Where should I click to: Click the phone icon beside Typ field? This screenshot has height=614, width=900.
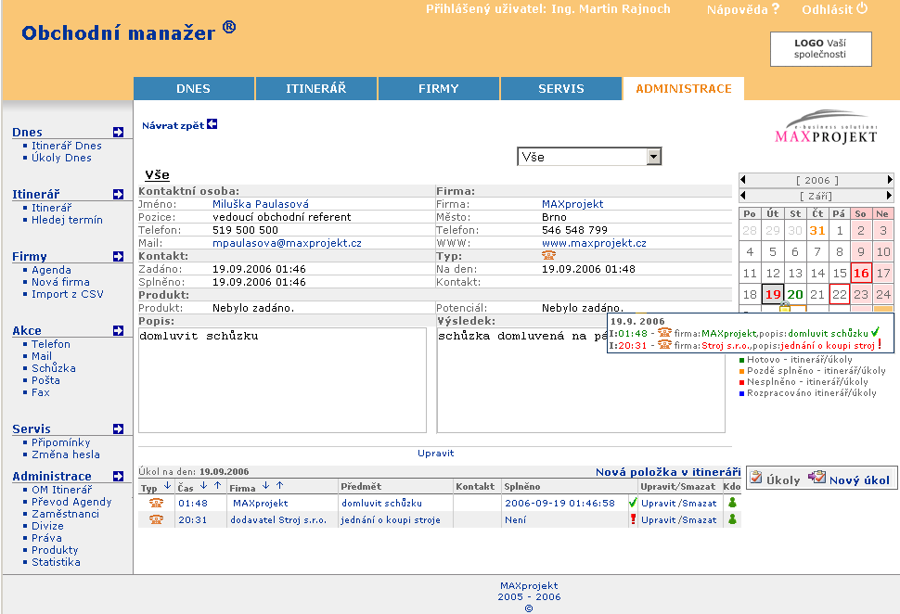click(548, 255)
